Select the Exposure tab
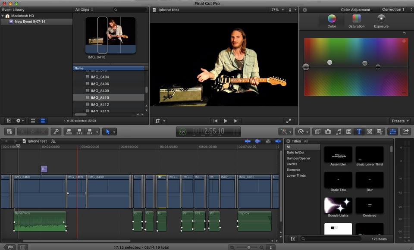Screen dimensions: 414x250 tap(381, 21)
